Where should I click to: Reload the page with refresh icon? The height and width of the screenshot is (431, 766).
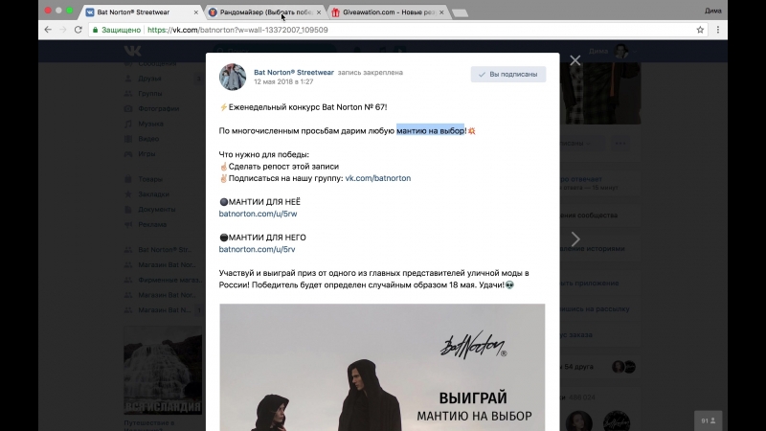[x=79, y=30]
